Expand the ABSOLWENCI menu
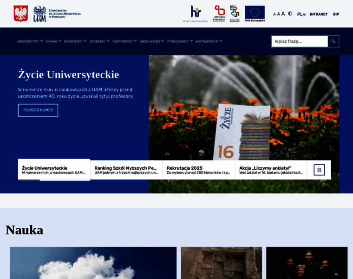This screenshot has width=353, height=279. tap(152, 41)
